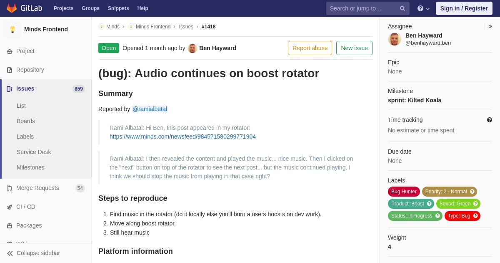Open the sidebar Labels page
Viewport: 500px width, 263px height.
coord(25,137)
